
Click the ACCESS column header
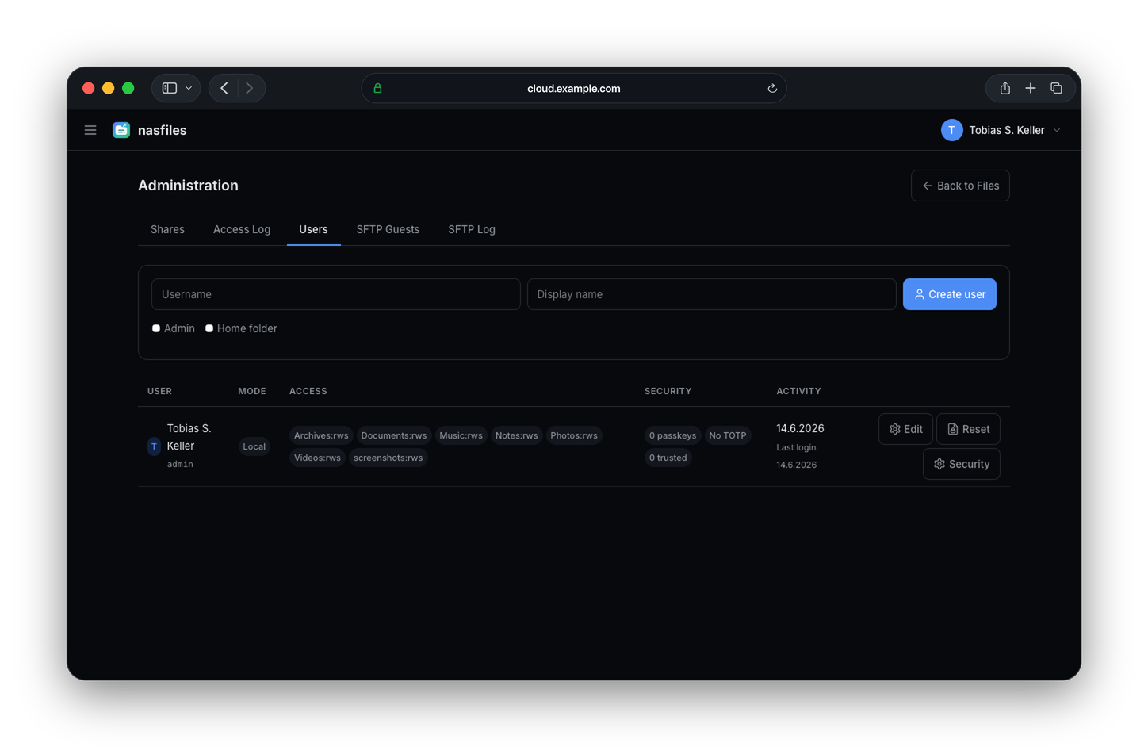(308, 391)
